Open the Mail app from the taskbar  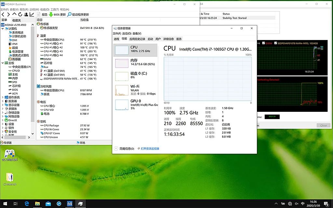pyautogui.click(x=48, y=204)
